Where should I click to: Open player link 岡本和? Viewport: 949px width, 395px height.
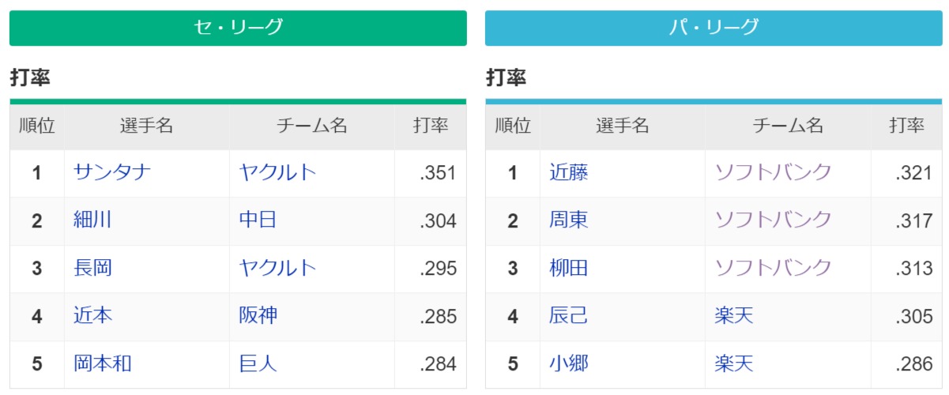pos(103,363)
